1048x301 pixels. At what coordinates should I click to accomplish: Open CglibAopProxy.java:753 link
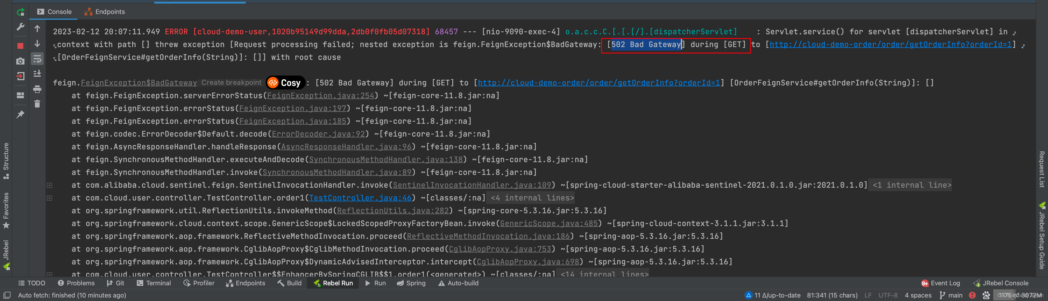(x=500, y=249)
